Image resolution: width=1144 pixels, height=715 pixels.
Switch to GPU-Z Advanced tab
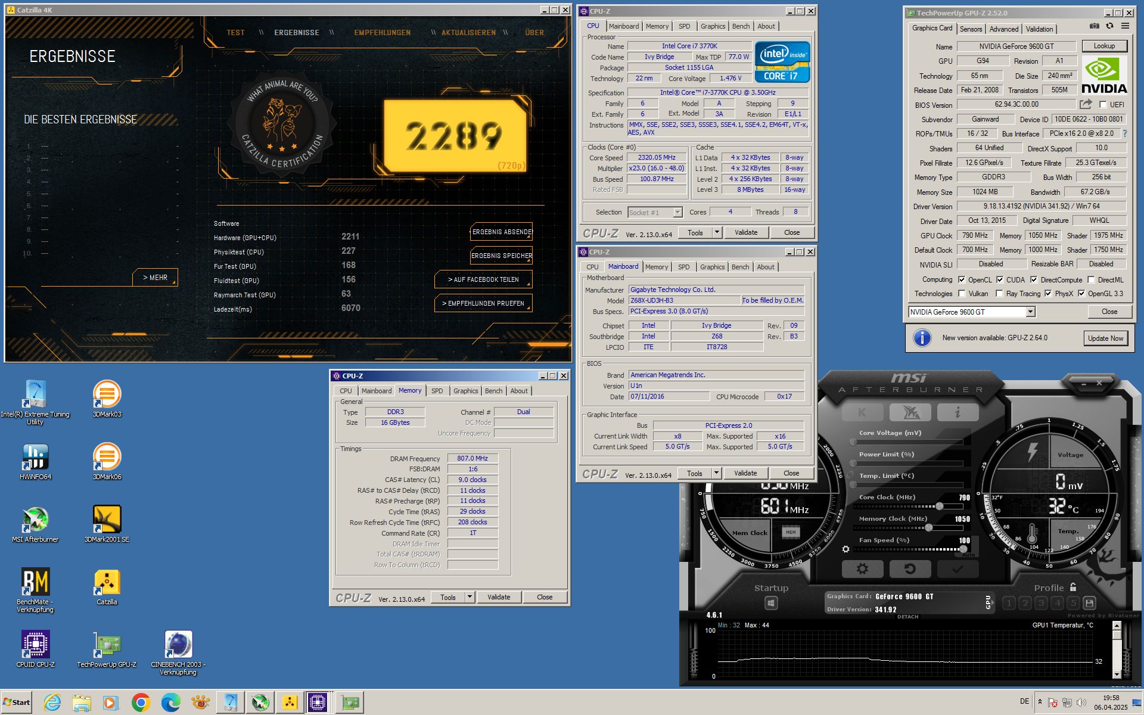1003,29
